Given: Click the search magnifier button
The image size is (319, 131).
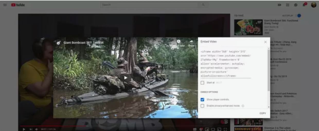Looking at the screenshot, I should click(x=203, y=5).
